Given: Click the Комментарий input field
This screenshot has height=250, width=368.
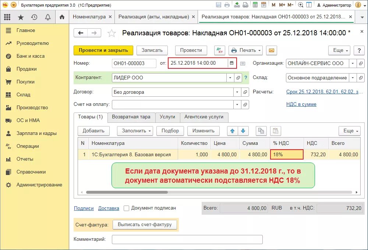Looking at the screenshot, I should click(187, 239).
